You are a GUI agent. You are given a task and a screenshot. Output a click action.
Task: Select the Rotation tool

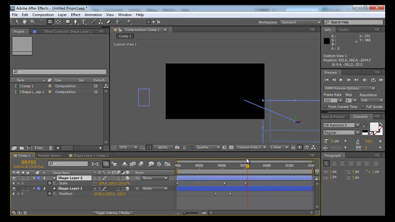[43, 22]
